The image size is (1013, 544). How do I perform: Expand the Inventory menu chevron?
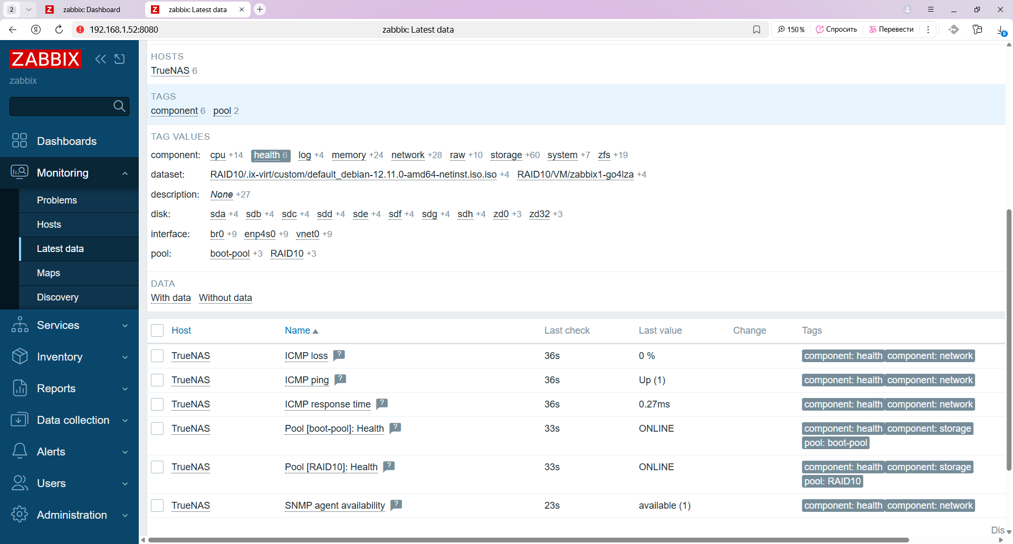coord(125,357)
